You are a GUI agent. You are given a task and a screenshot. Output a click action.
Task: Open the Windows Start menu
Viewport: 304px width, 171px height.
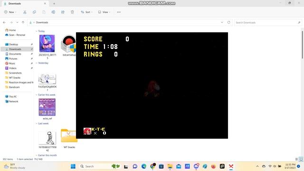pos(73,166)
